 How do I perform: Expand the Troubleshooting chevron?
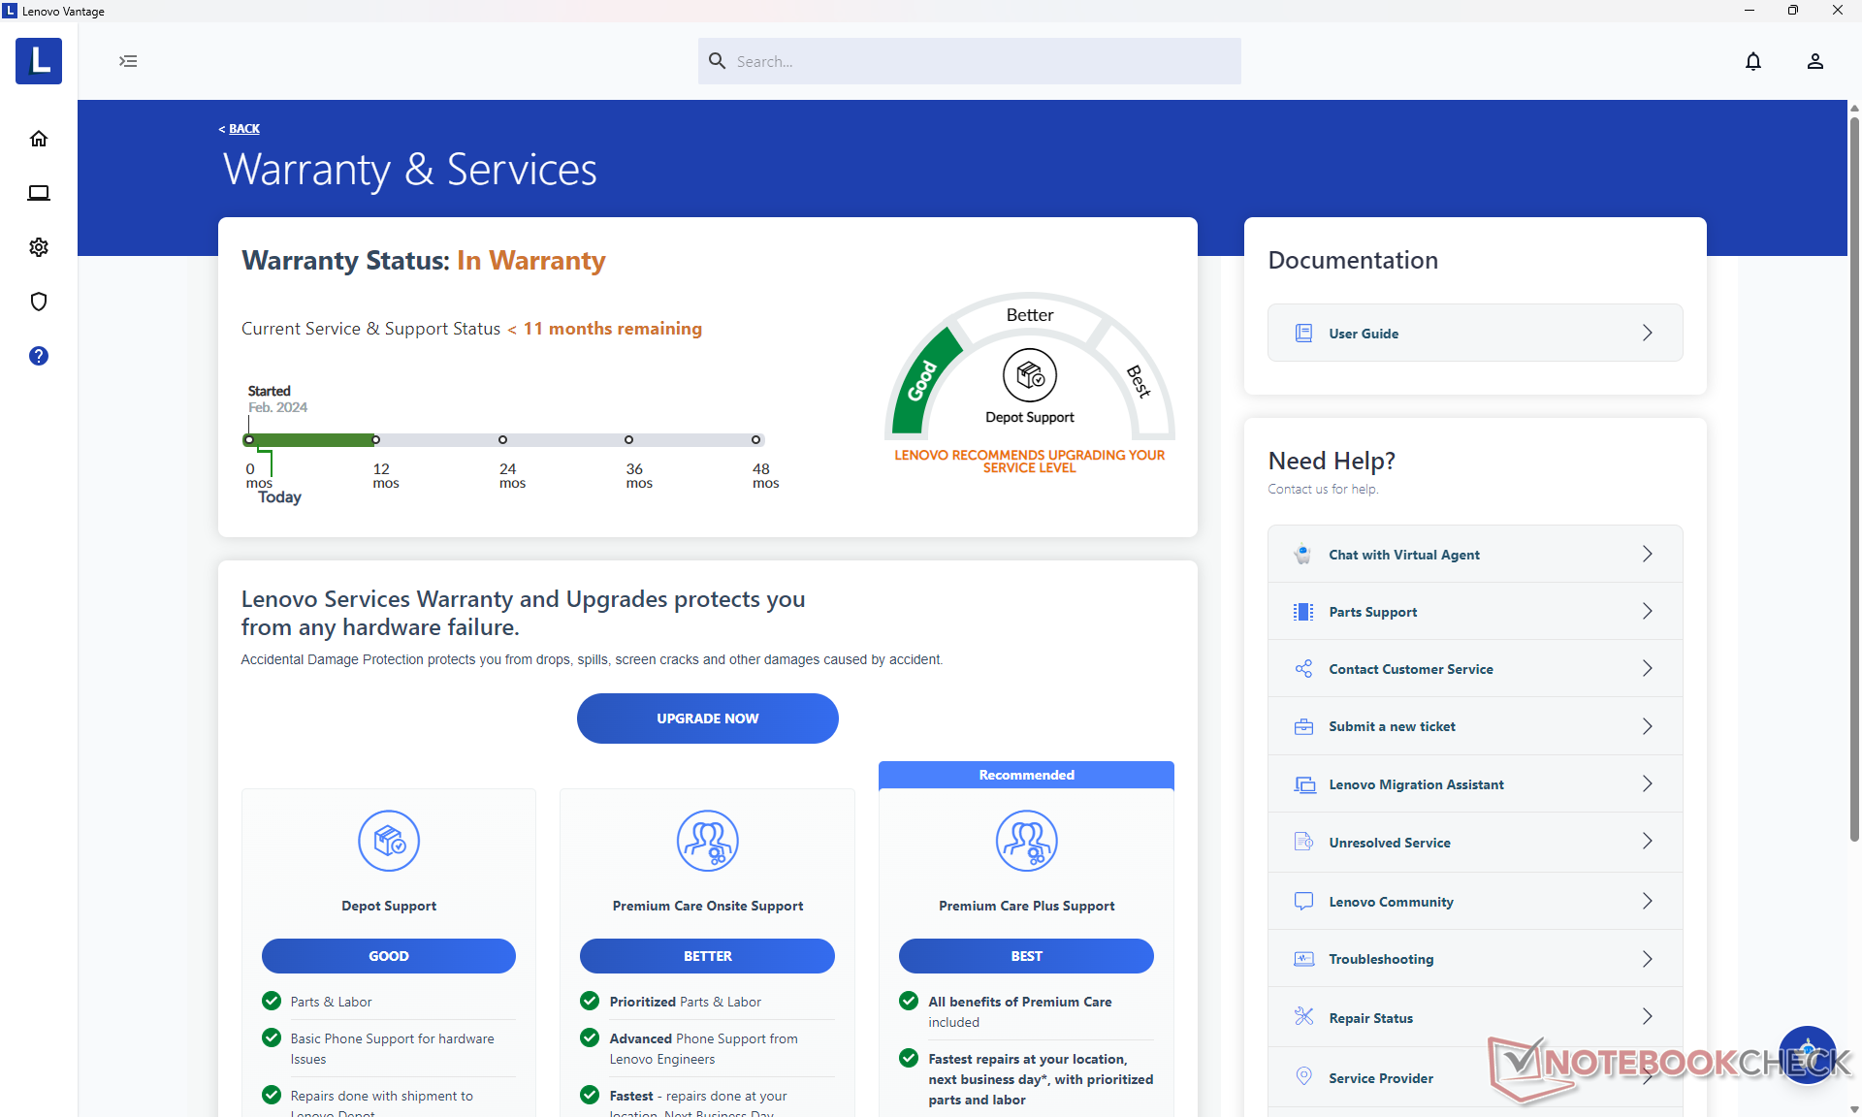pyautogui.click(x=1647, y=959)
